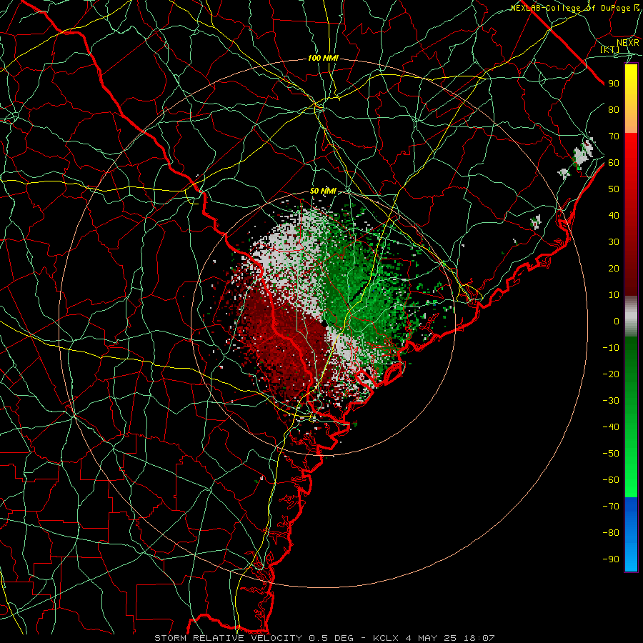Select the positive 90 knot scale label
The height and width of the screenshot is (643, 643).
[614, 84]
